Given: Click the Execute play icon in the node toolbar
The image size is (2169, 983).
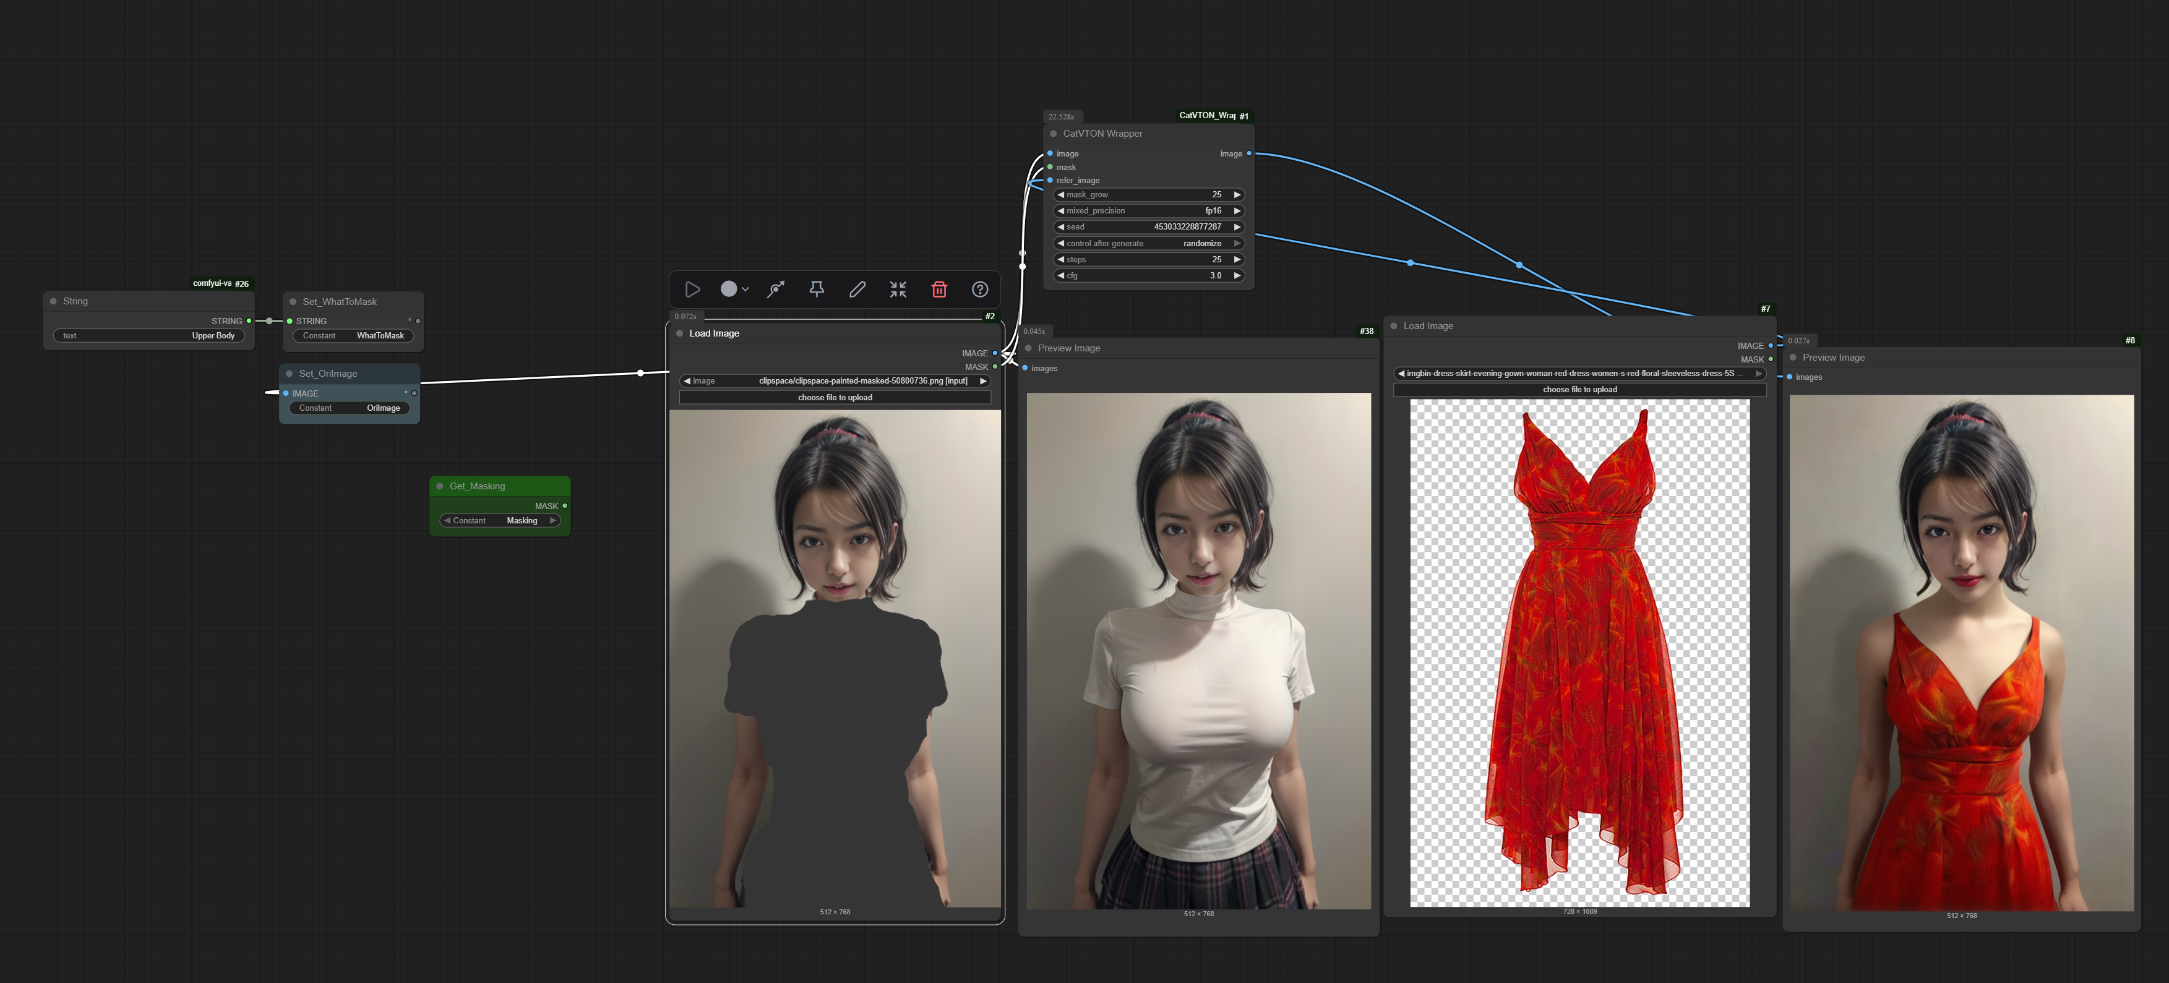Looking at the screenshot, I should click(692, 290).
